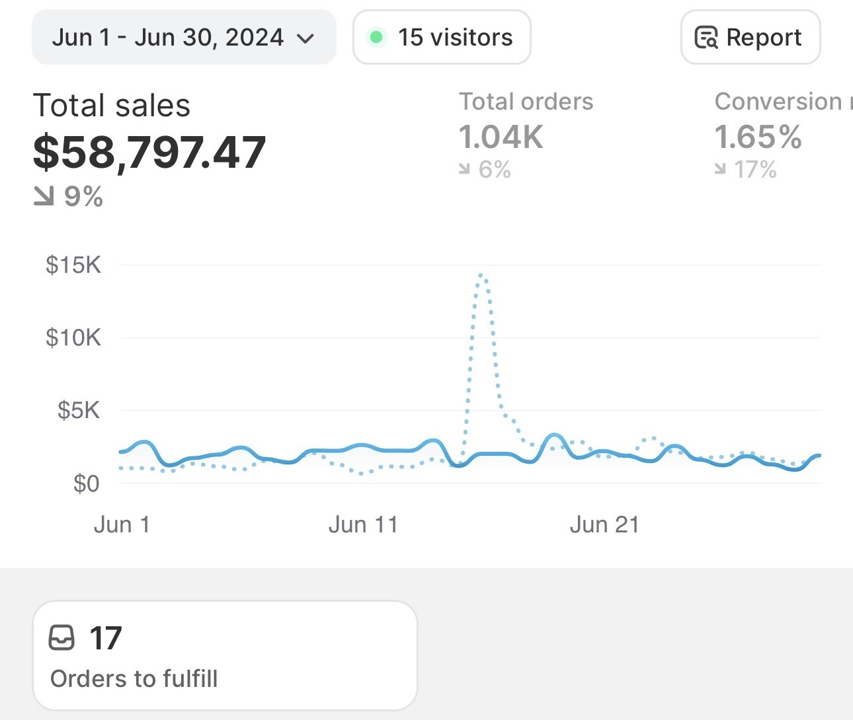Expand the date range chevron arrow
853x720 pixels.
pyautogui.click(x=305, y=38)
